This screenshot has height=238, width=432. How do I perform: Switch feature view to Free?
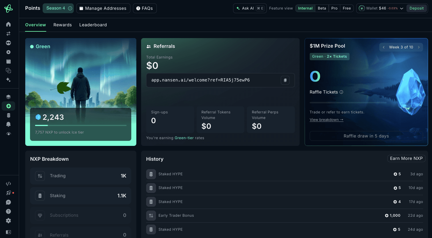click(x=347, y=8)
